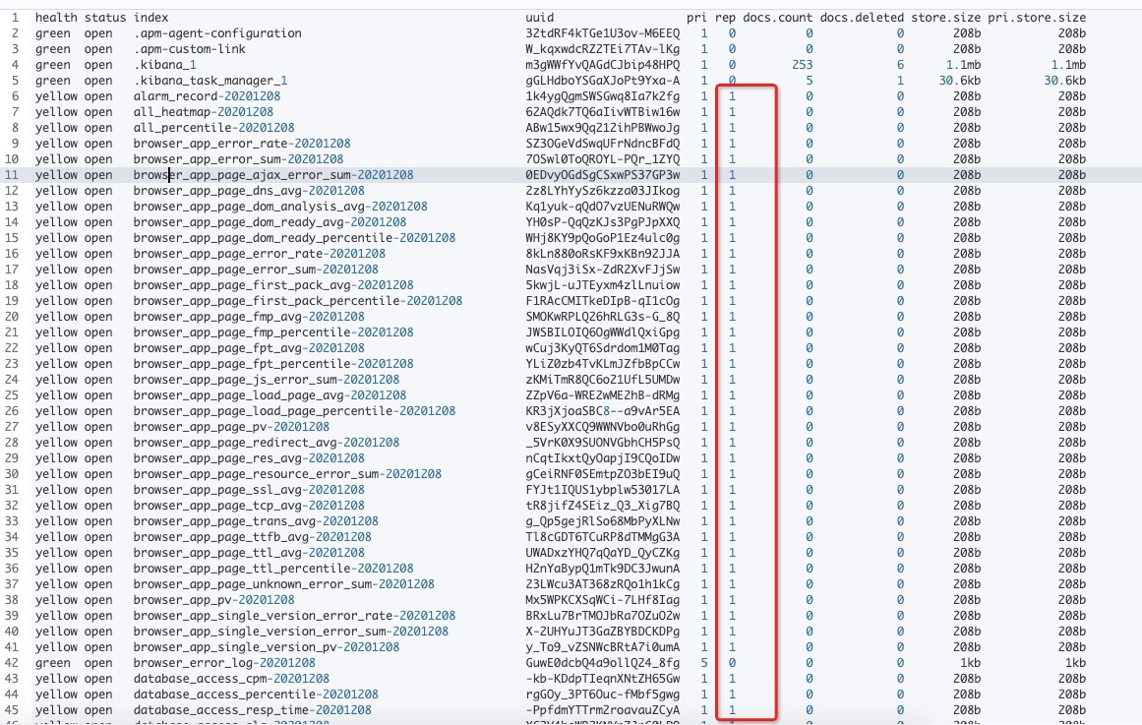This screenshot has width=1142, height=725.
Task: Click 'browser_app_page_ttl_avg-20201208' text
Action: (249, 553)
